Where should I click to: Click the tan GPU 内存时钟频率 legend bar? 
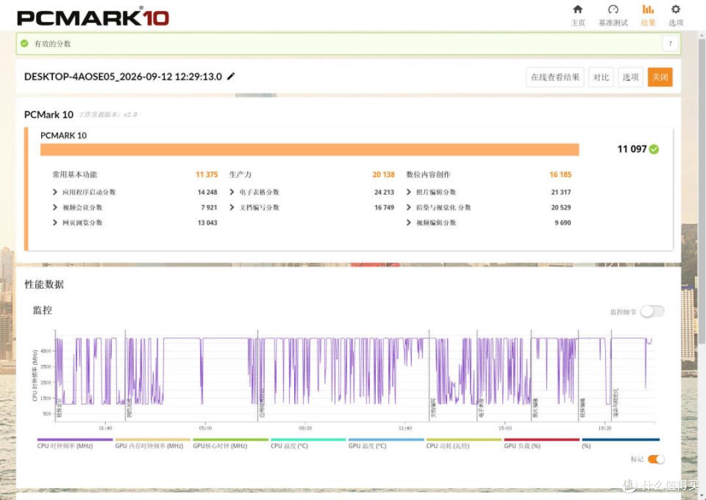pyautogui.click(x=152, y=440)
